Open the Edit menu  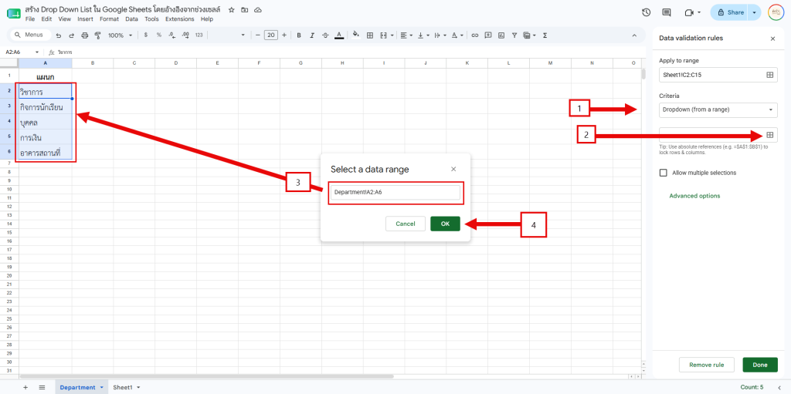point(46,19)
